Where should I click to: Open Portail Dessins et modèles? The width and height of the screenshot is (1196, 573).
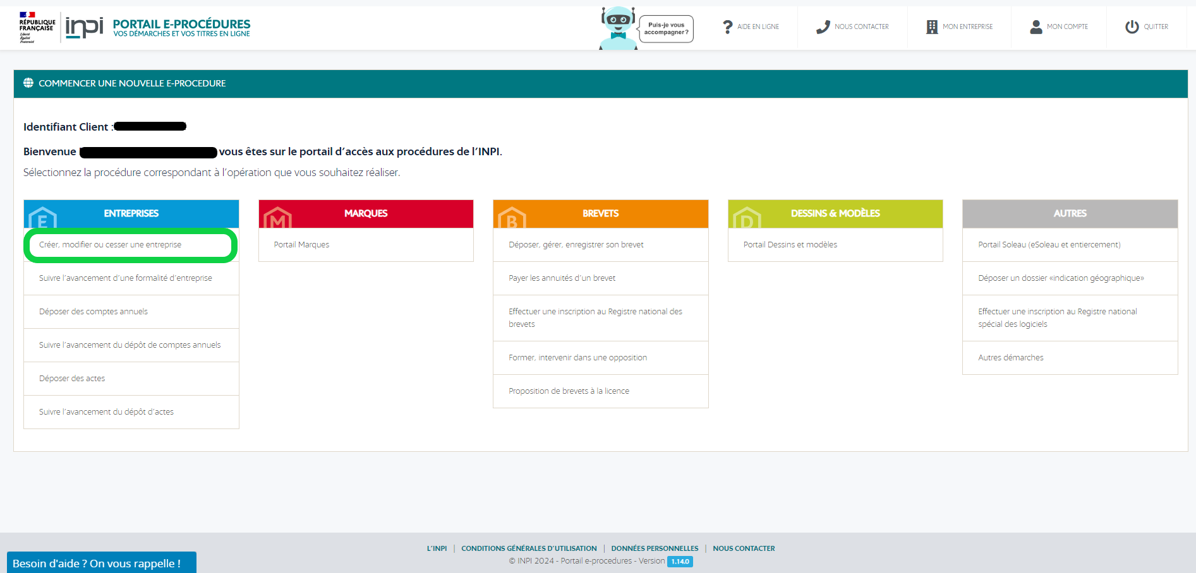click(835, 245)
